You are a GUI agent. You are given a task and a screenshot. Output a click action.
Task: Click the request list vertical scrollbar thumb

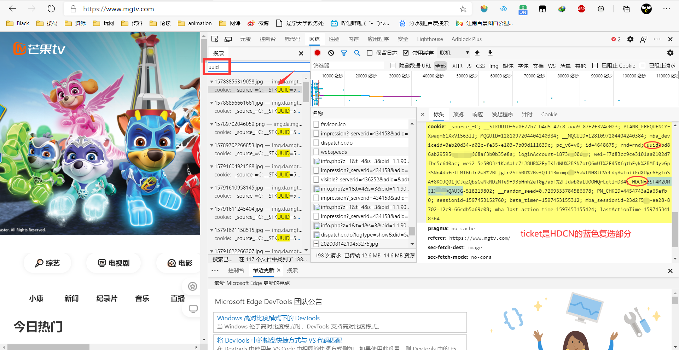[412, 231]
